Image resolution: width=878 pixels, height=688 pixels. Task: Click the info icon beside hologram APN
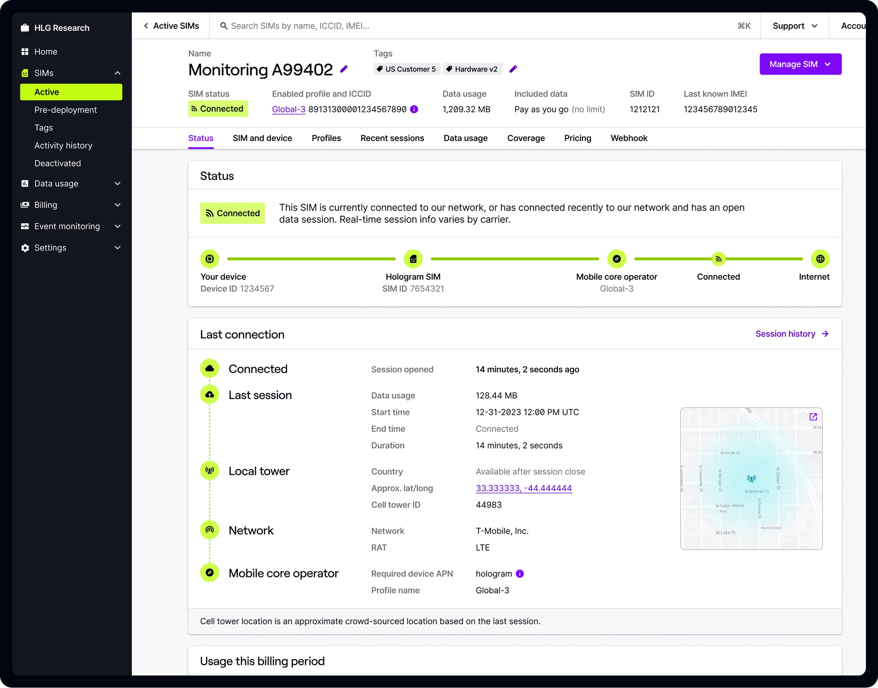(x=519, y=574)
